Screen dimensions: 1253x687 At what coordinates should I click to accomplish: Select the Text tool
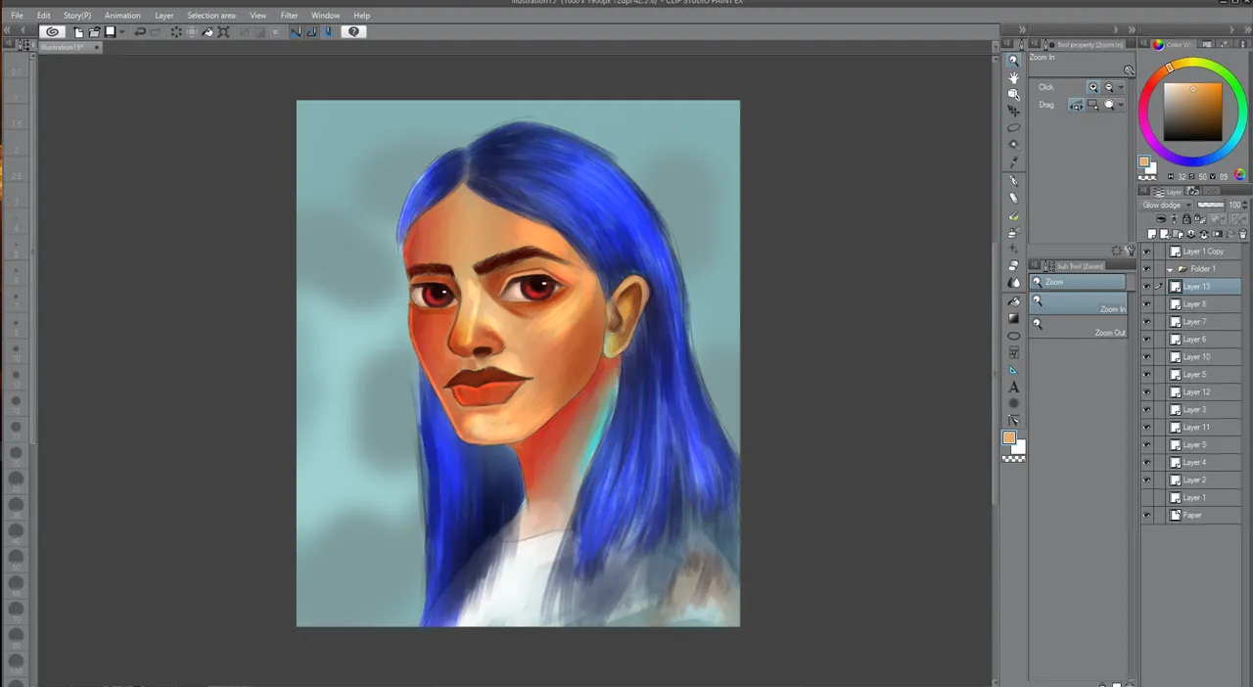(1013, 388)
